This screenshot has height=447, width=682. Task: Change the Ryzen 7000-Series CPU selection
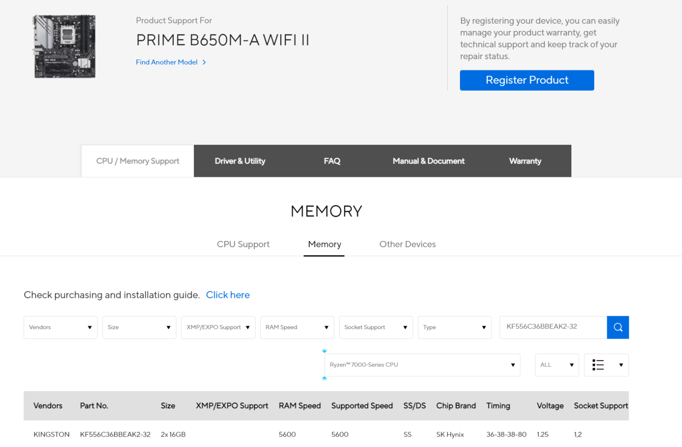point(422,365)
